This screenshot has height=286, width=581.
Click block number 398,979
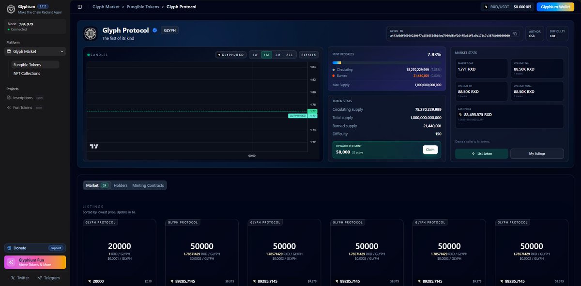click(26, 24)
